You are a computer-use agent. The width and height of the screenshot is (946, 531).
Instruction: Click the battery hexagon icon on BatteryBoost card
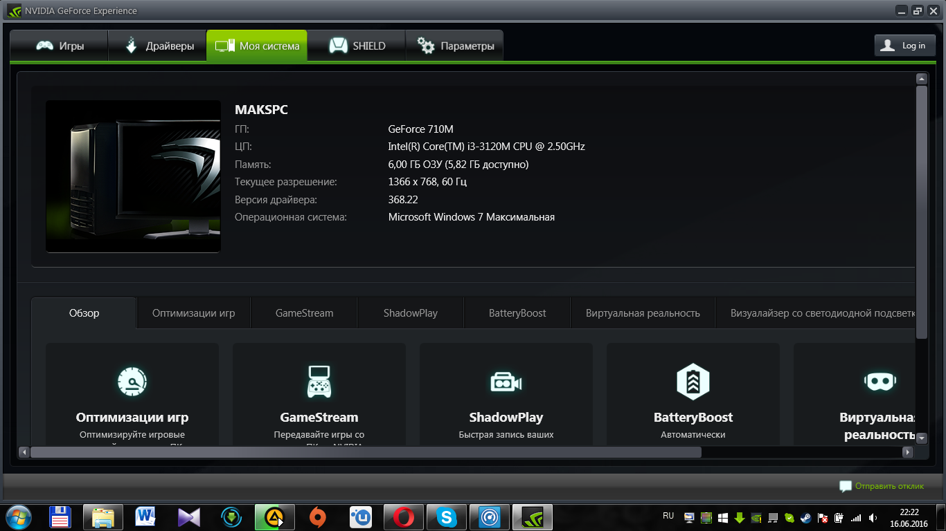(693, 382)
